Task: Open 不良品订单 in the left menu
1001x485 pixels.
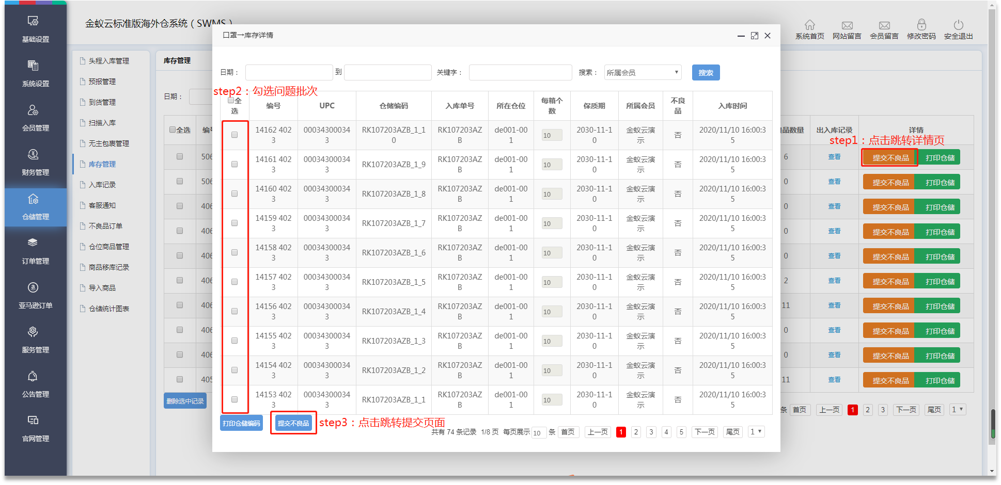Action: [x=105, y=226]
